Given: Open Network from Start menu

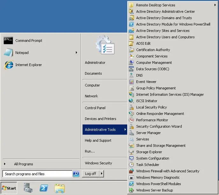Looking at the screenshot, I should (91, 96).
